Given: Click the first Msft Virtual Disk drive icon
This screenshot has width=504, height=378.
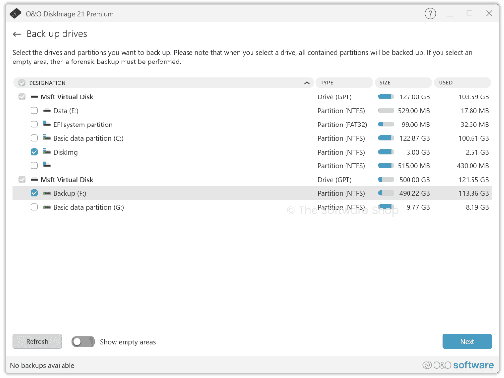Looking at the screenshot, I should [x=34, y=97].
